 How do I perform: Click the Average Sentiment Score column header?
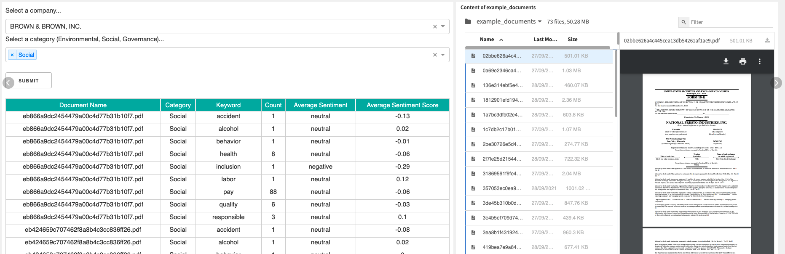pyautogui.click(x=402, y=105)
